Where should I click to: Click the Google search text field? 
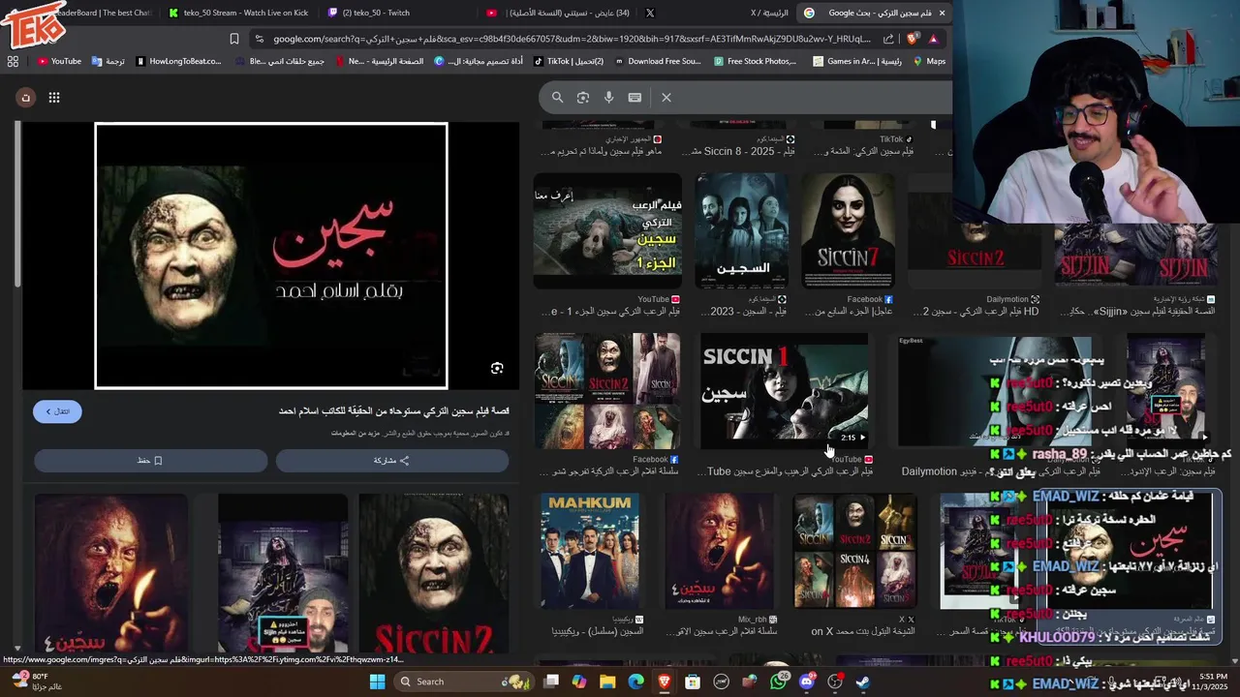(x=814, y=97)
